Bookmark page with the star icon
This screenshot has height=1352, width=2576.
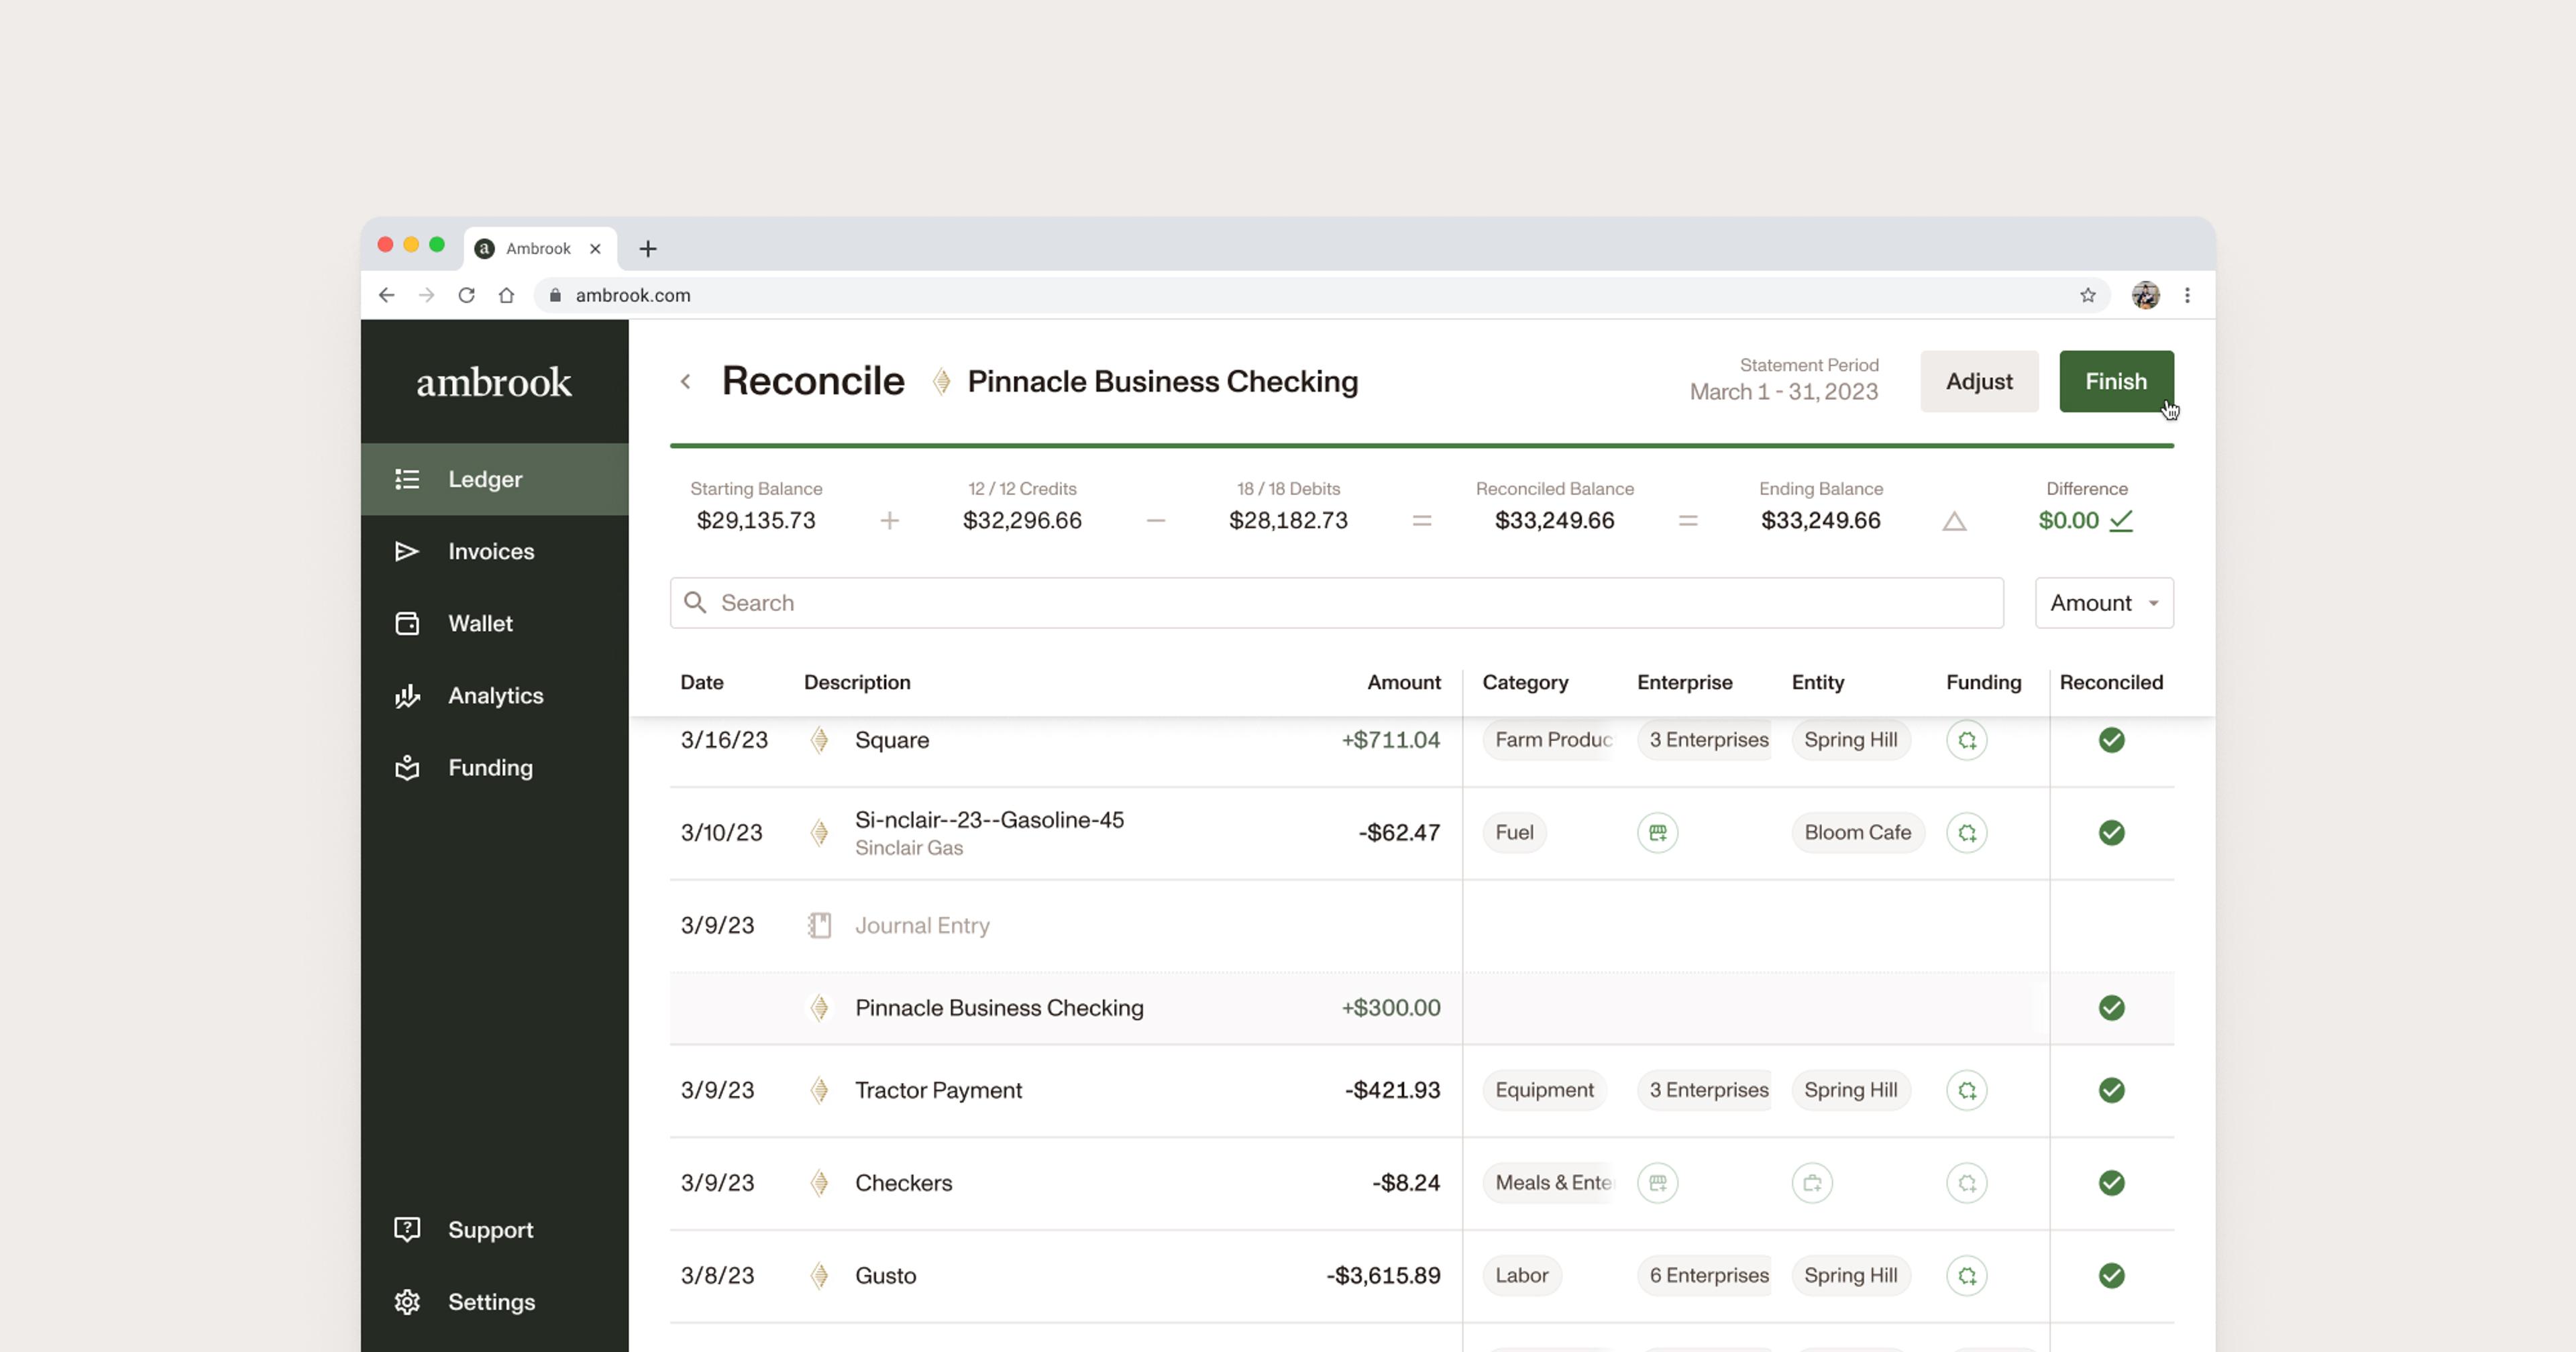2087,295
